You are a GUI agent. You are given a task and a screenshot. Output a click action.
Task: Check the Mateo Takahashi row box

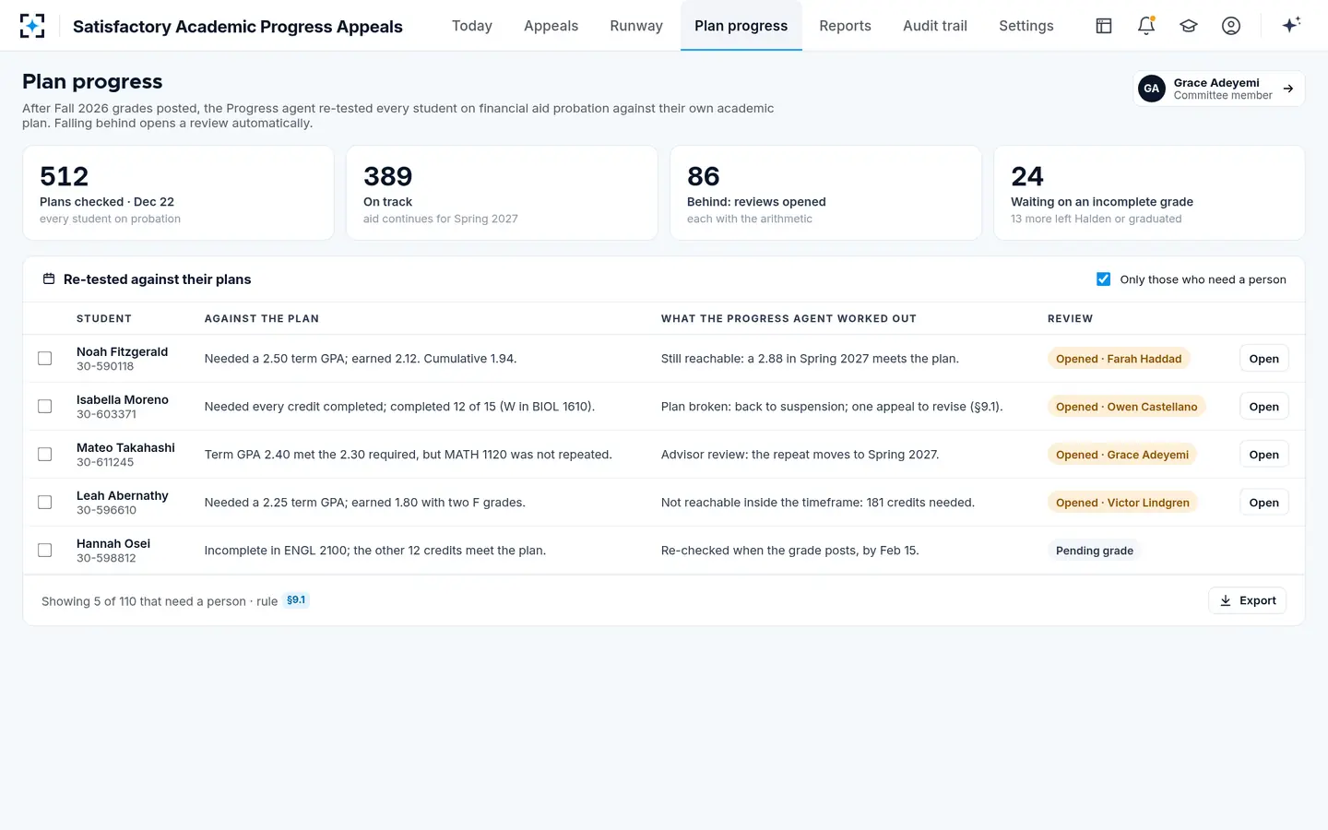(x=44, y=455)
